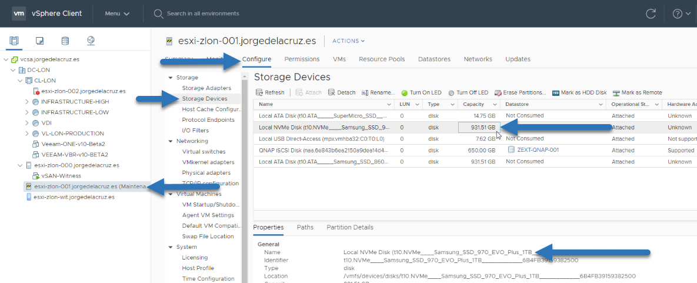Viewport: 697px width, 283px height.
Task: Switch to the Configure tab
Action: point(256,59)
